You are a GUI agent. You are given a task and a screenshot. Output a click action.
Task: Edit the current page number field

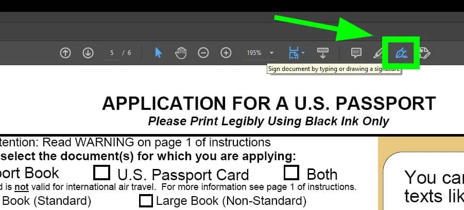click(x=112, y=53)
